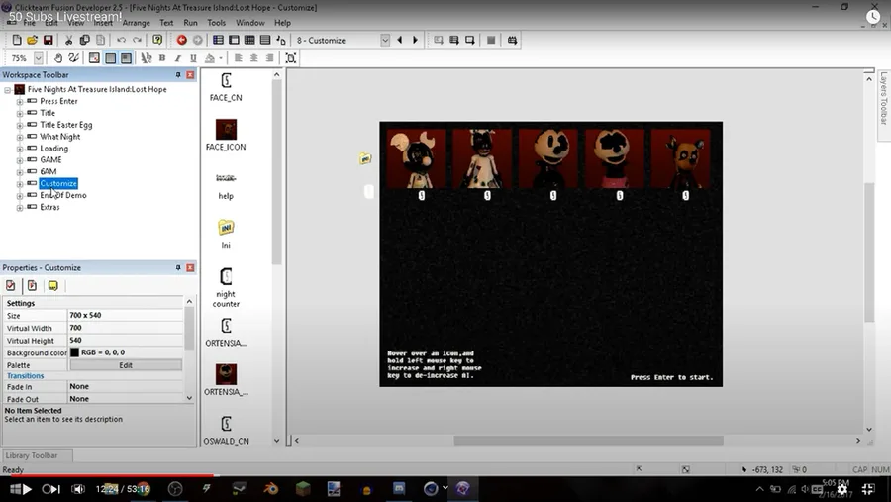Toggle closed captions CC on the video
This screenshot has width=891, height=502.
(817, 489)
